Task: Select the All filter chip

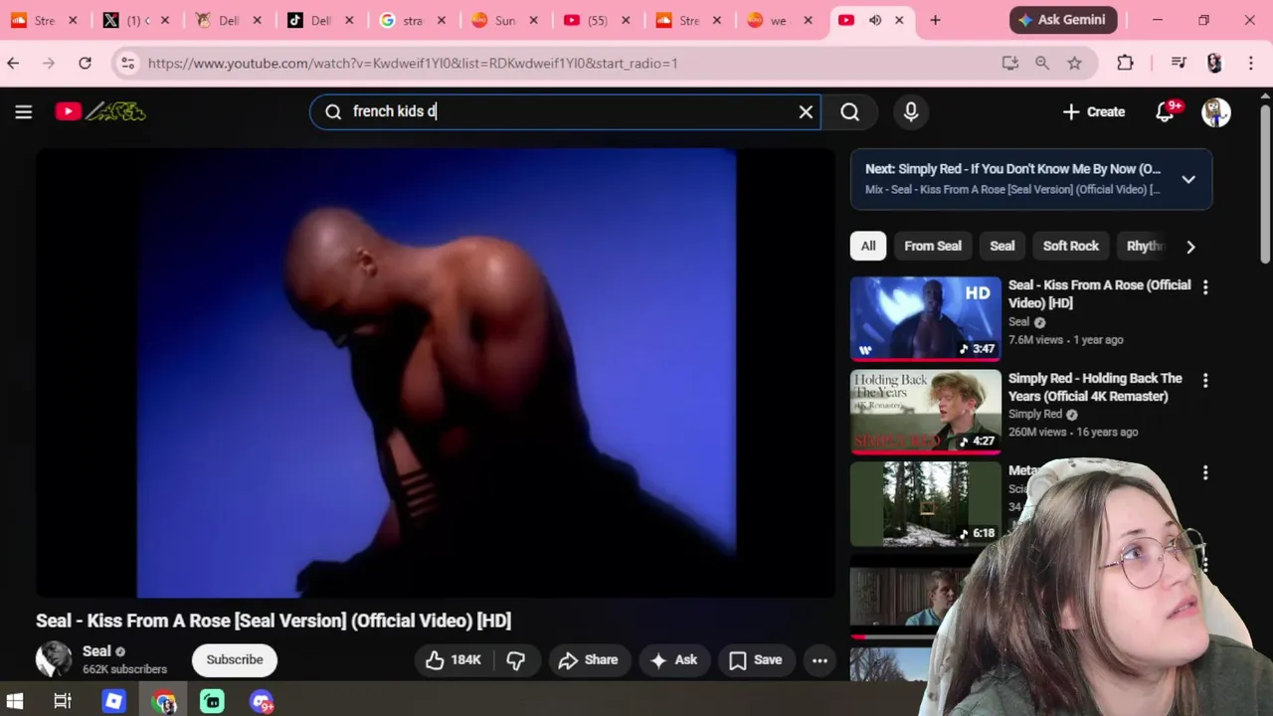Action: click(868, 246)
